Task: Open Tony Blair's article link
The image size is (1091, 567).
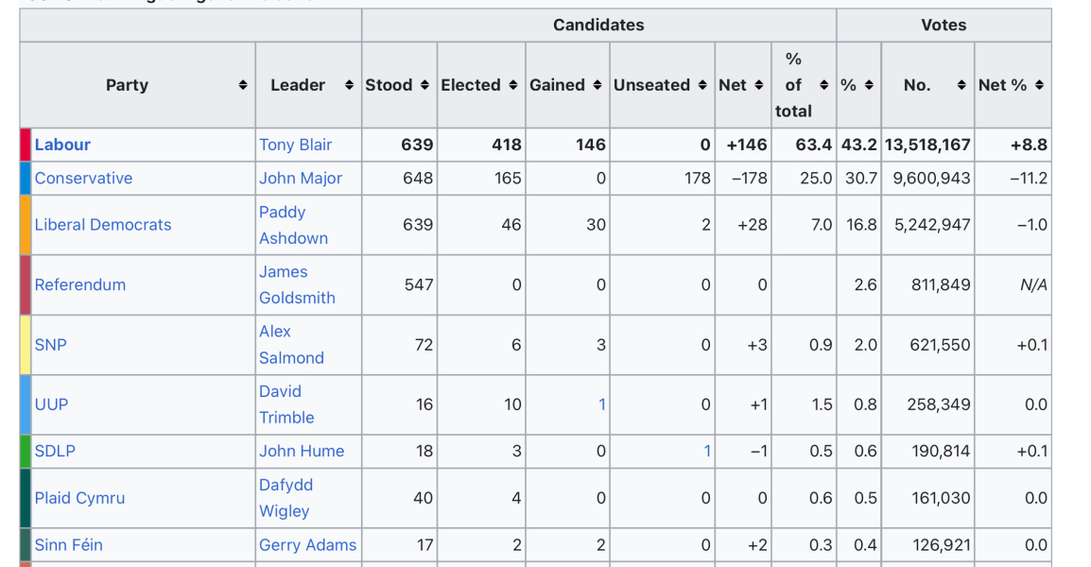Action: tap(296, 145)
